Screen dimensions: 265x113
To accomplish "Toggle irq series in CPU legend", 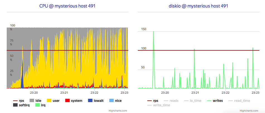I will pyautogui.click(x=40, y=105).
